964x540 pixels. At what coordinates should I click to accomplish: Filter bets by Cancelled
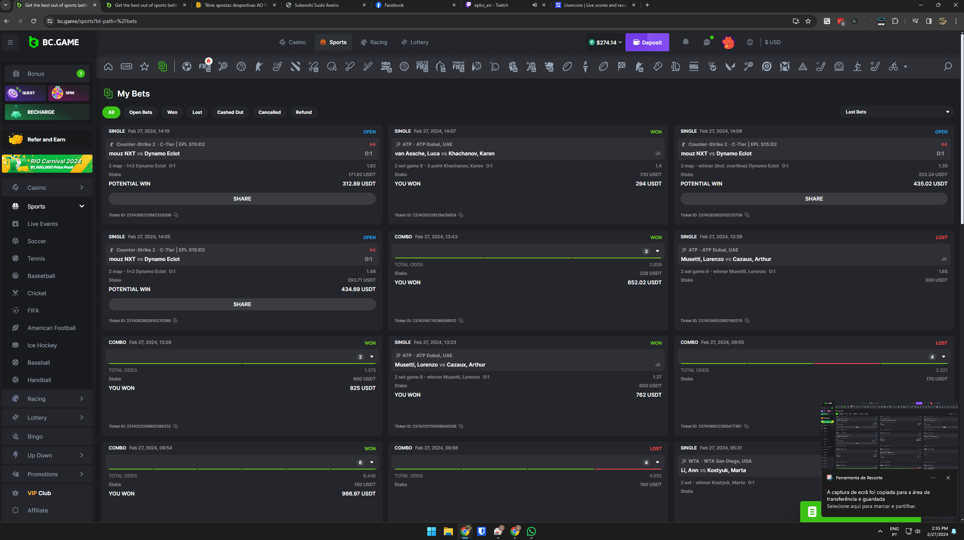click(269, 112)
